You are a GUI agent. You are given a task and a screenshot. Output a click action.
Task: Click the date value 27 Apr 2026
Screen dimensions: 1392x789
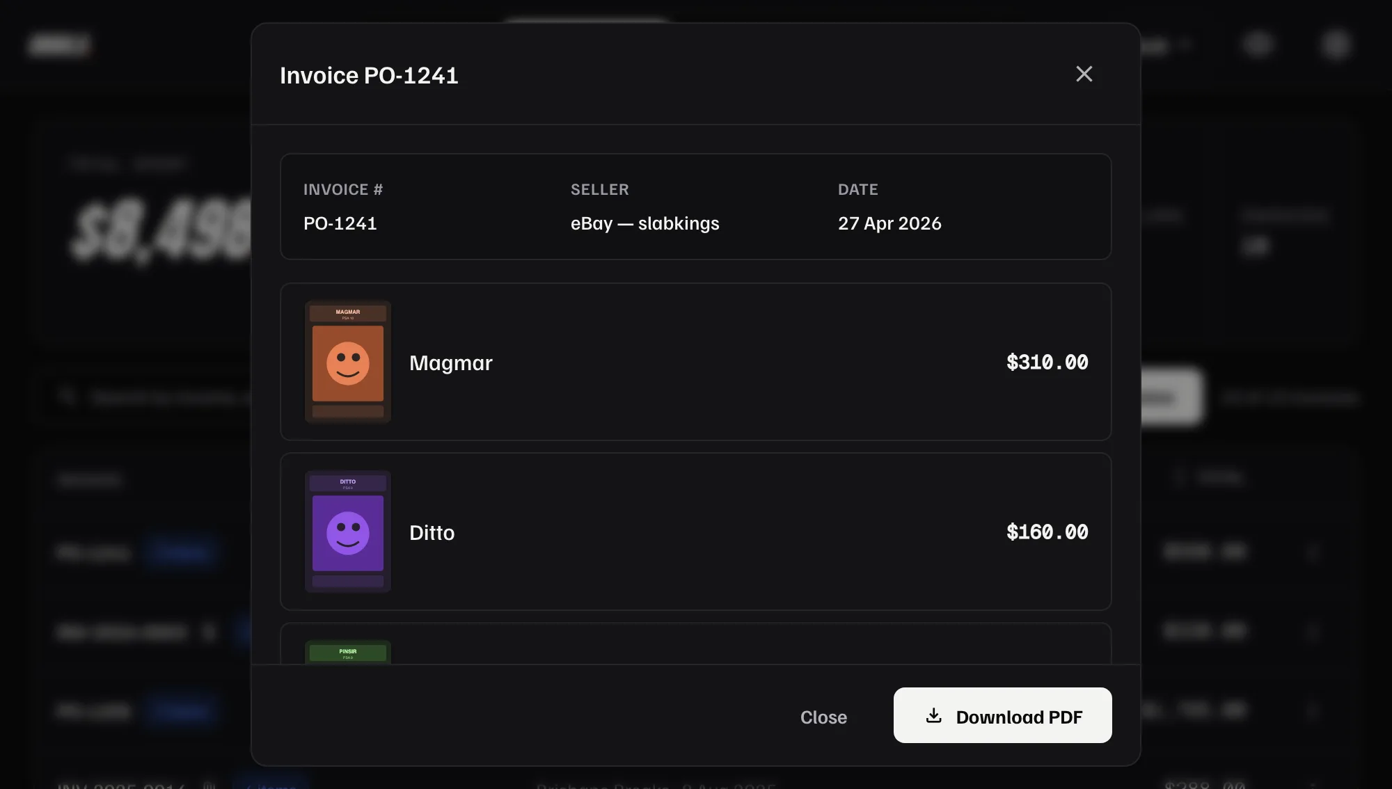tap(889, 223)
